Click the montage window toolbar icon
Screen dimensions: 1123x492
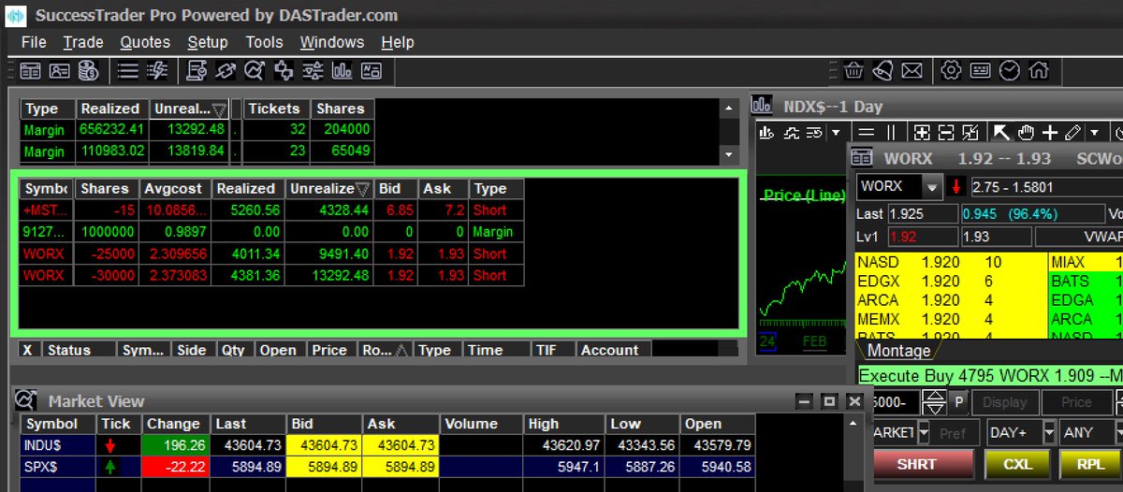click(x=30, y=70)
